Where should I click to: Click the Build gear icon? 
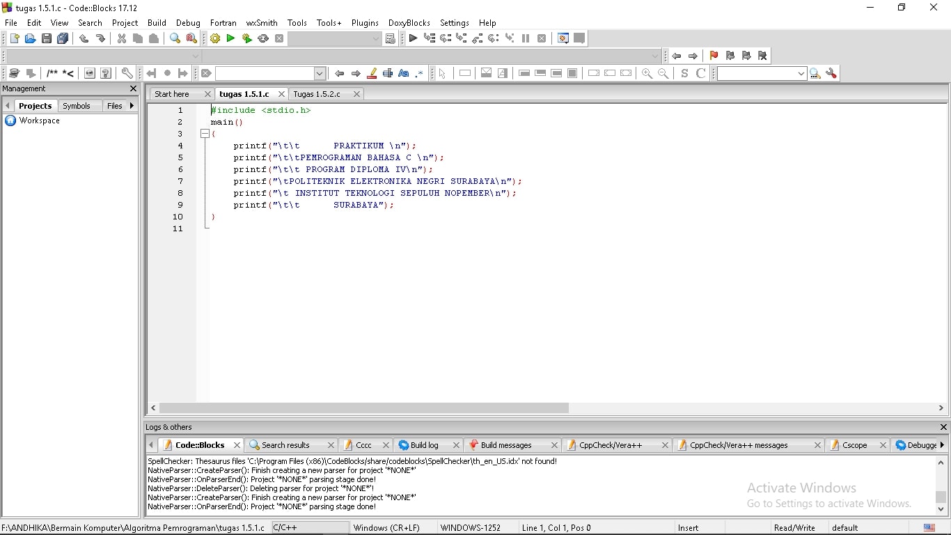(x=215, y=39)
